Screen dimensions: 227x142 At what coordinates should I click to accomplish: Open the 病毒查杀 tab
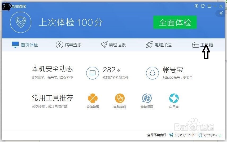(69, 45)
